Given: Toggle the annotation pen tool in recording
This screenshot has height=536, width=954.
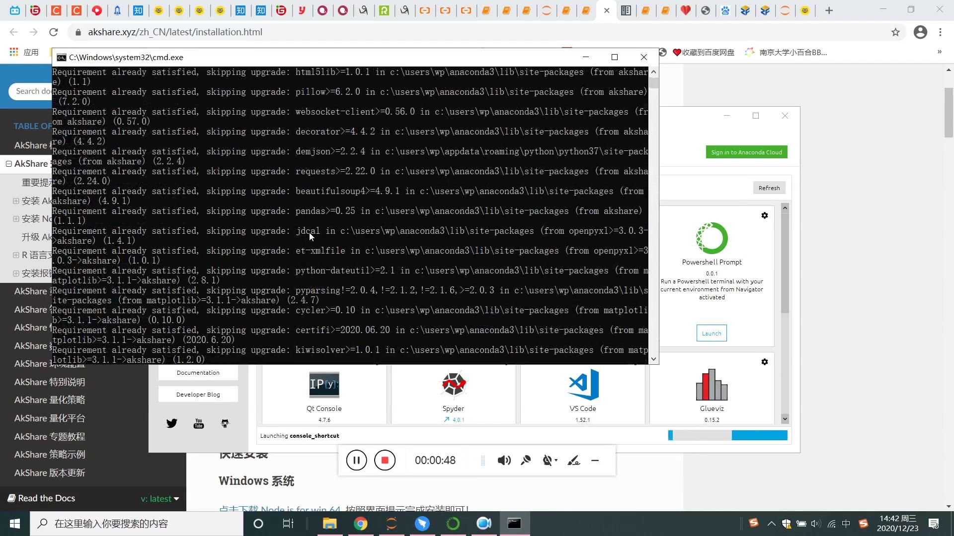Looking at the screenshot, I should coord(574,460).
